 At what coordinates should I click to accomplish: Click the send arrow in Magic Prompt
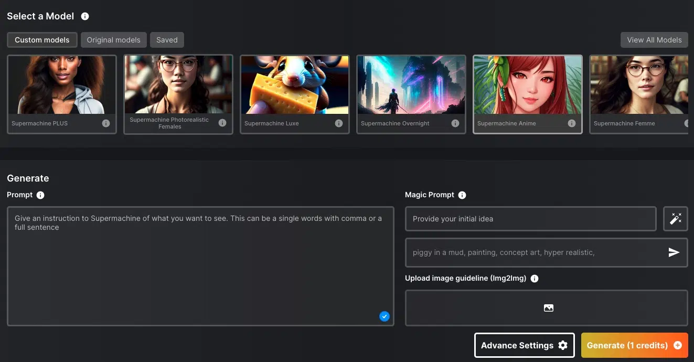pyautogui.click(x=674, y=252)
